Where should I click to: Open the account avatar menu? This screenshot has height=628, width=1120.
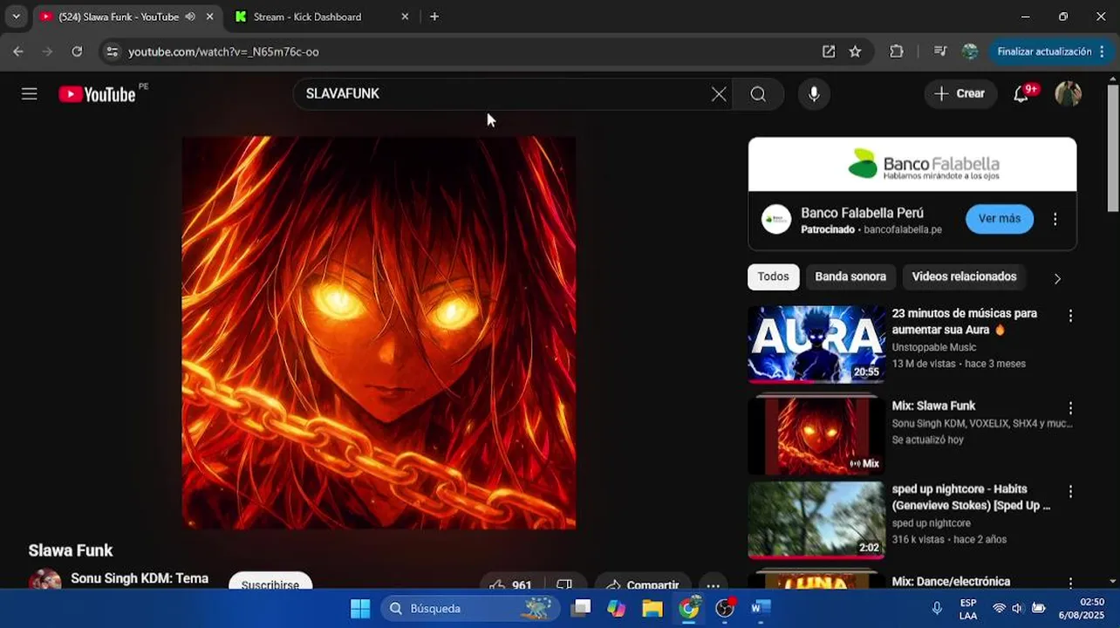tap(1068, 94)
